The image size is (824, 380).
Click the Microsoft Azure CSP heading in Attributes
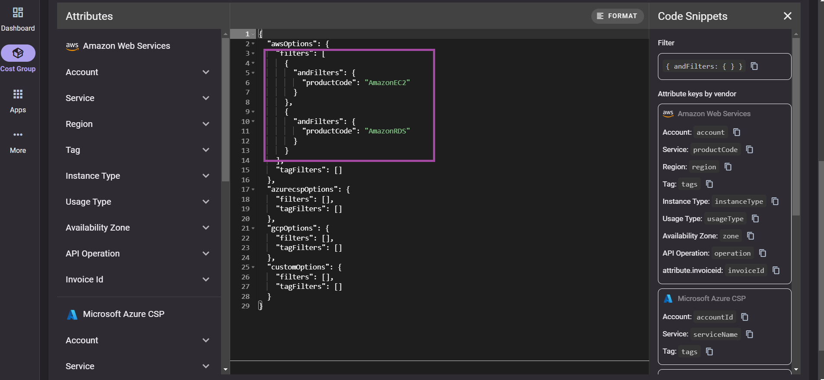point(124,314)
